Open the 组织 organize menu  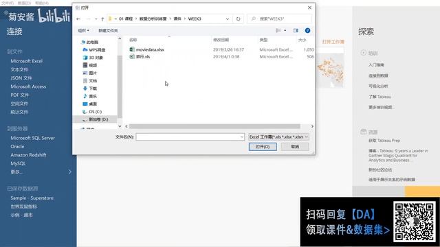(x=83, y=30)
